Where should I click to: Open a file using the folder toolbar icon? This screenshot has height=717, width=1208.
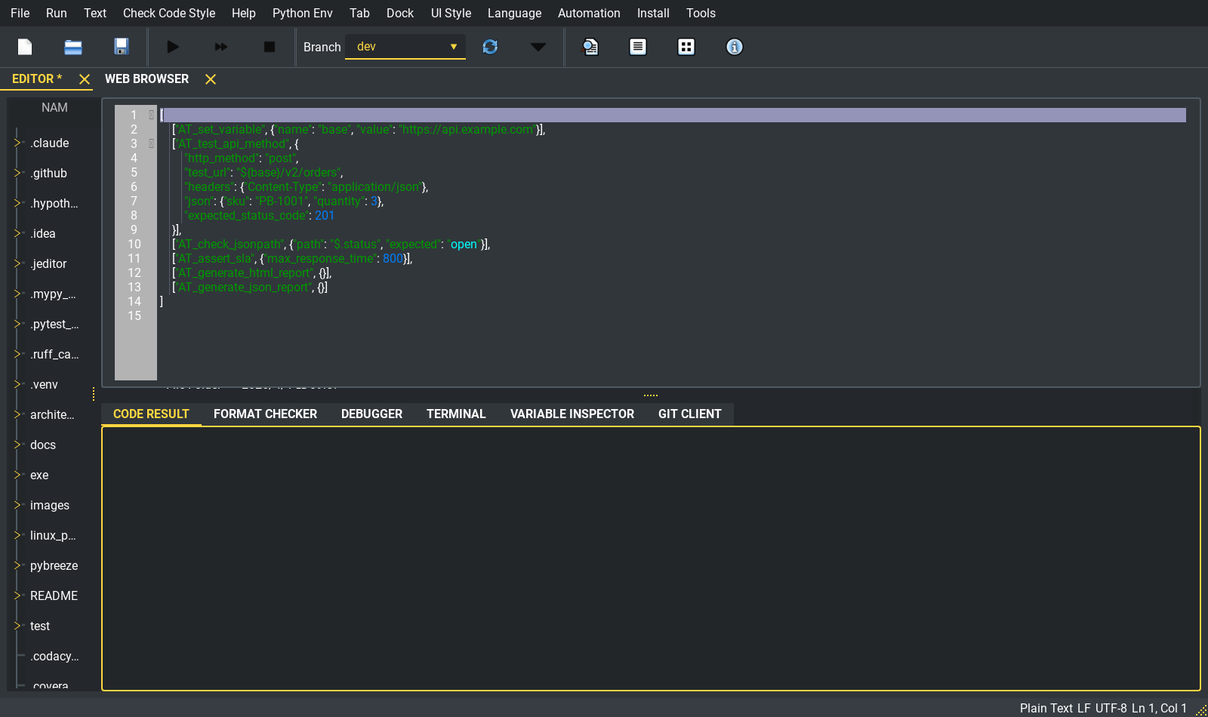tap(73, 47)
